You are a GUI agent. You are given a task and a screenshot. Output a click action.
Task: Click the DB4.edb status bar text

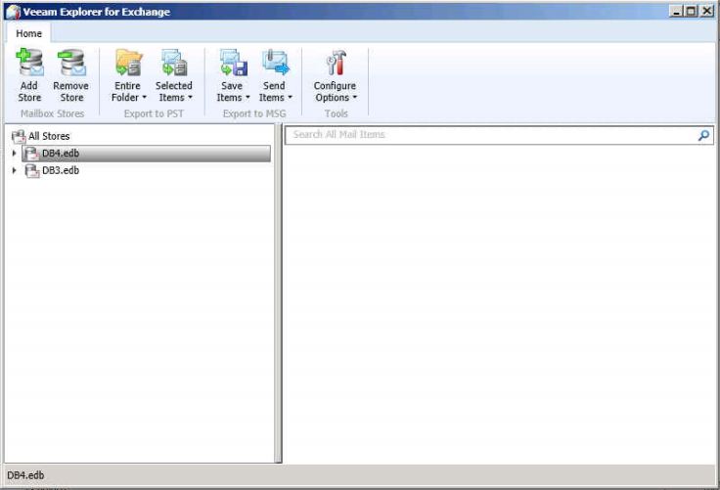pos(25,475)
